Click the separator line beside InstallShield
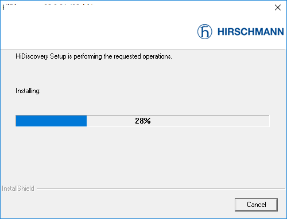Image resolution: width=287 pixels, height=219 pixels. click(161, 189)
